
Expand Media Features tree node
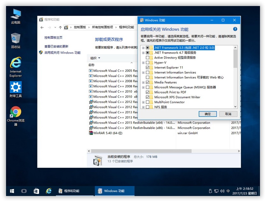(x=143, y=83)
